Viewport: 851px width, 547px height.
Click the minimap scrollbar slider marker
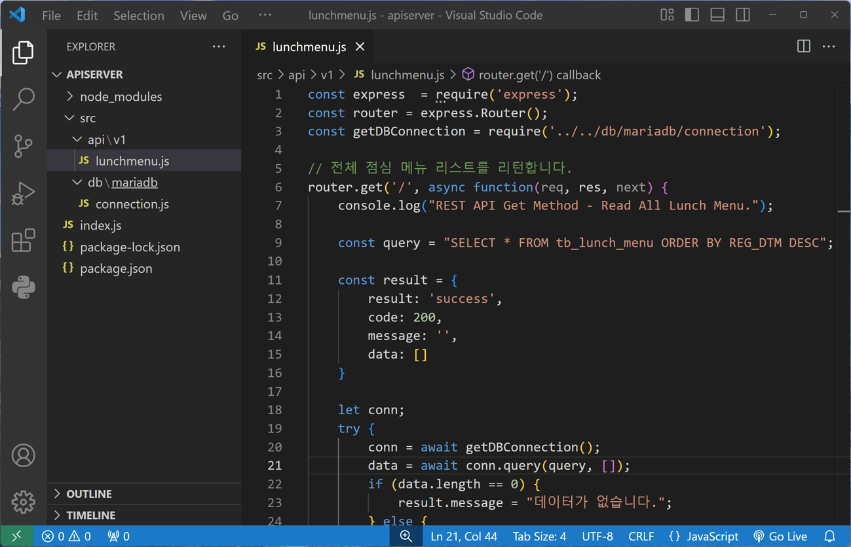pos(844,211)
